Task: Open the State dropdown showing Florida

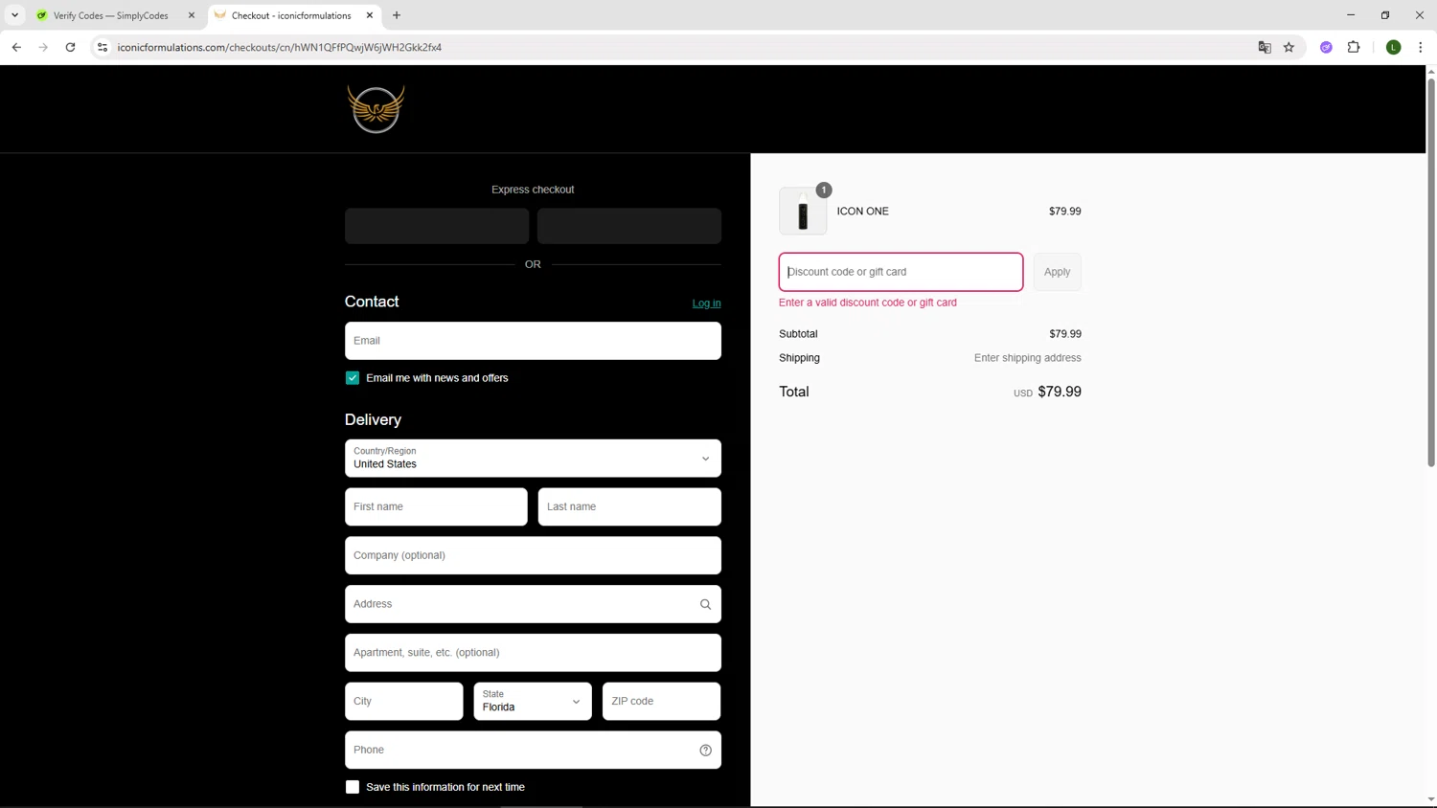Action: 533,702
